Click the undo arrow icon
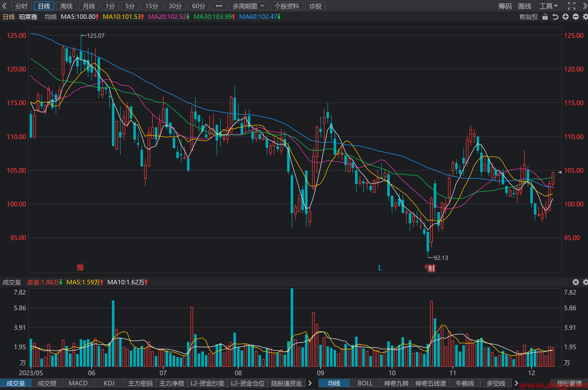This screenshot has width=588, height=390. point(555,17)
